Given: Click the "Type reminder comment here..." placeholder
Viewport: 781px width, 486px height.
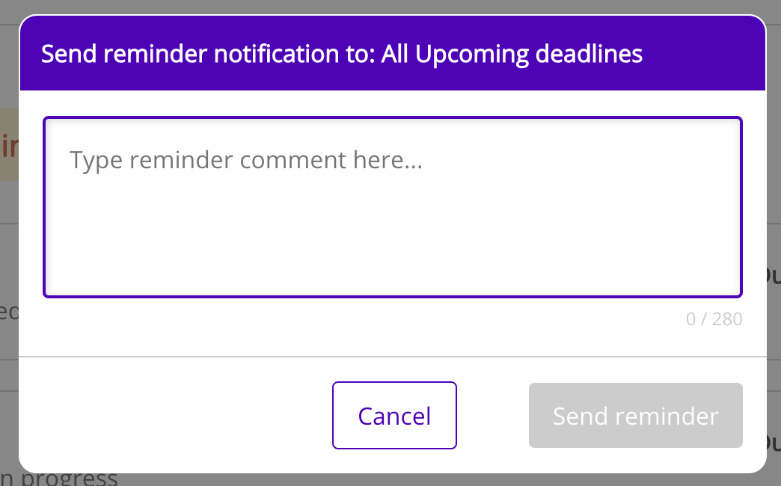Looking at the screenshot, I should coord(246,160).
